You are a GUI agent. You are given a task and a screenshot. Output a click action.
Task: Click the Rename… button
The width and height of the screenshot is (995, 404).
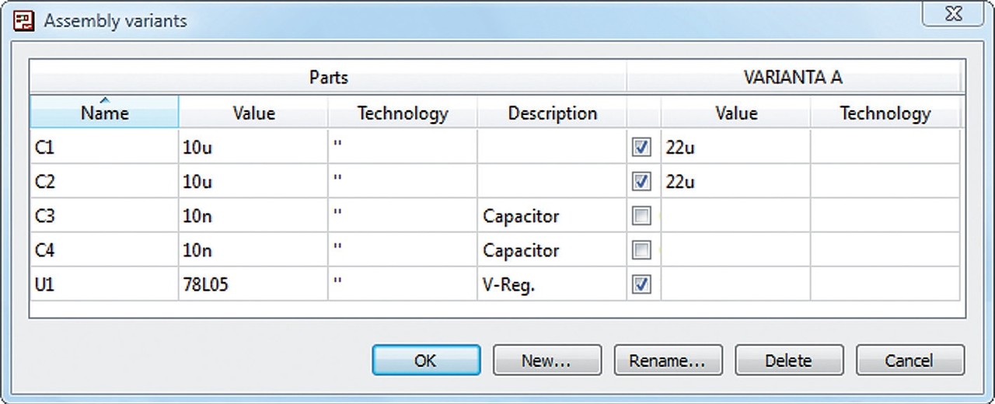pyautogui.click(x=668, y=360)
